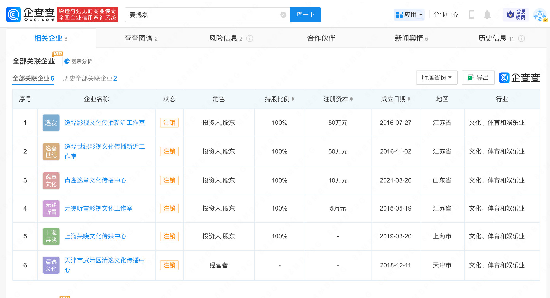The image size is (550, 298).
Task: Open the user avatar icon
Action: tap(540, 15)
